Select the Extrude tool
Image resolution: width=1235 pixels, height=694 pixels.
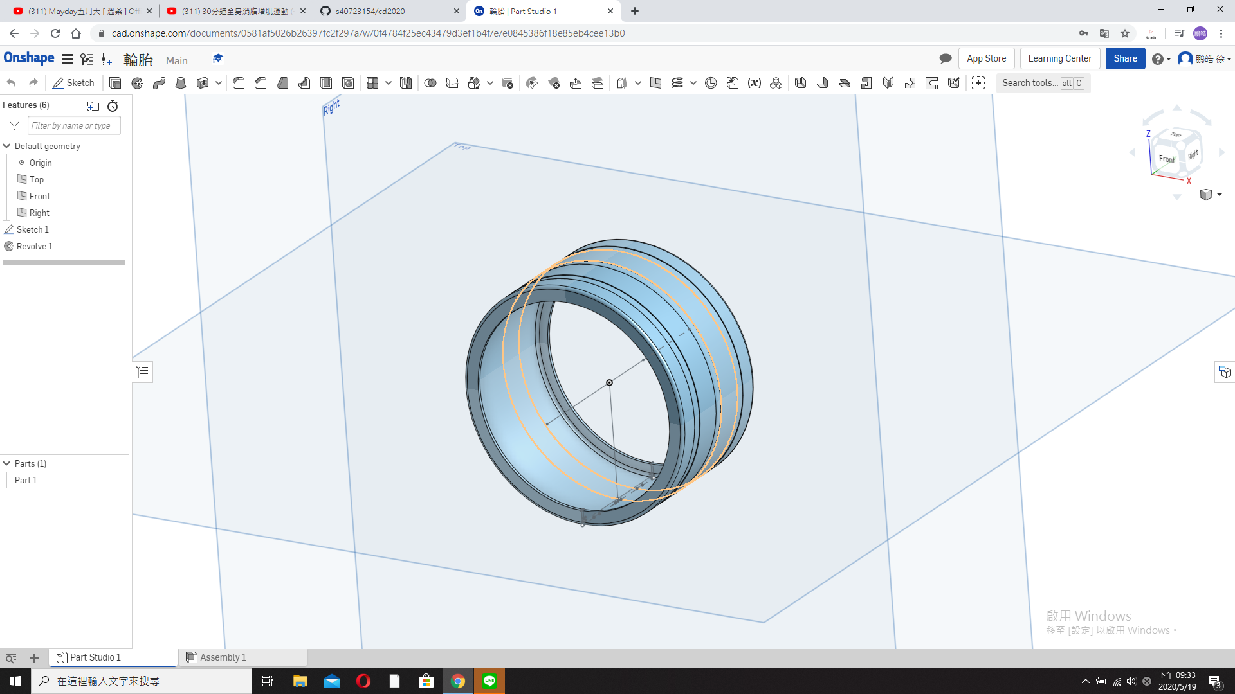pyautogui.click(x=115, y=83)
